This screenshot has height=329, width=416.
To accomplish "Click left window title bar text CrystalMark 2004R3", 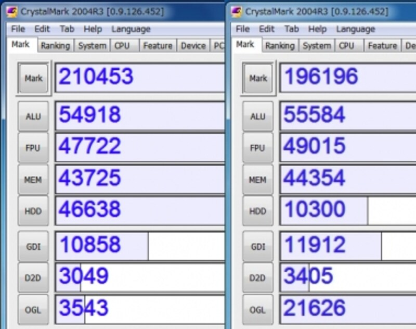I will (62, 11).
